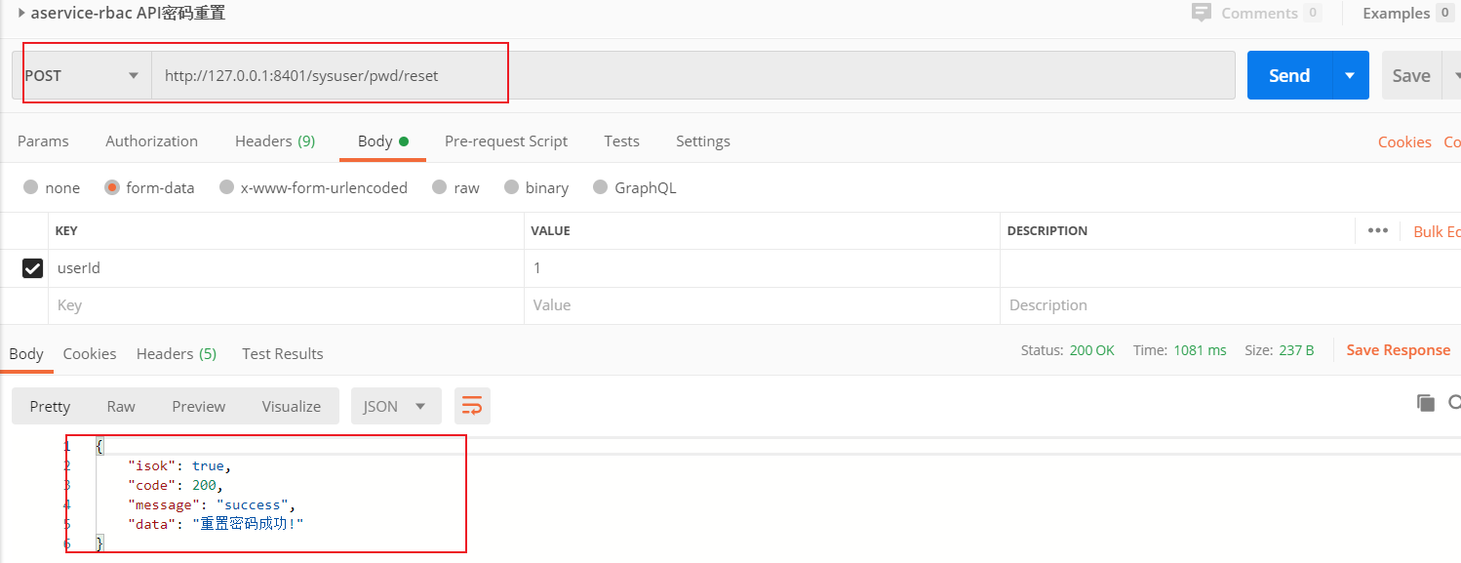Open the Tests tab
This screenshot has height=563, width=1461.
[621, 141]
